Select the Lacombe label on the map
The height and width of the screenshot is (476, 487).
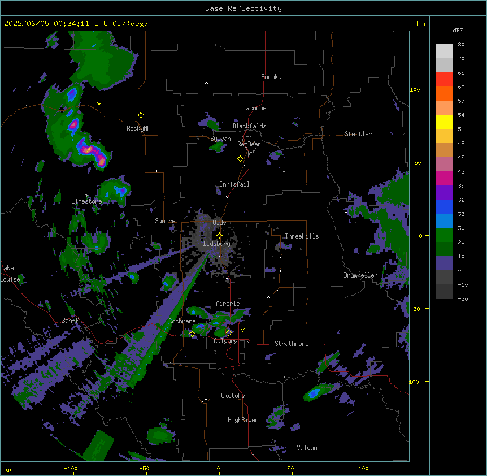click(254, 108)
